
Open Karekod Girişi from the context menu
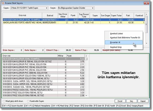(x=117, y=47)
